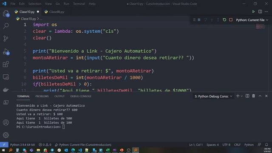The height and width of the screenshot is (153, 272).
Task: Change file encoding via UTF-8
Action: click(227, 144)
